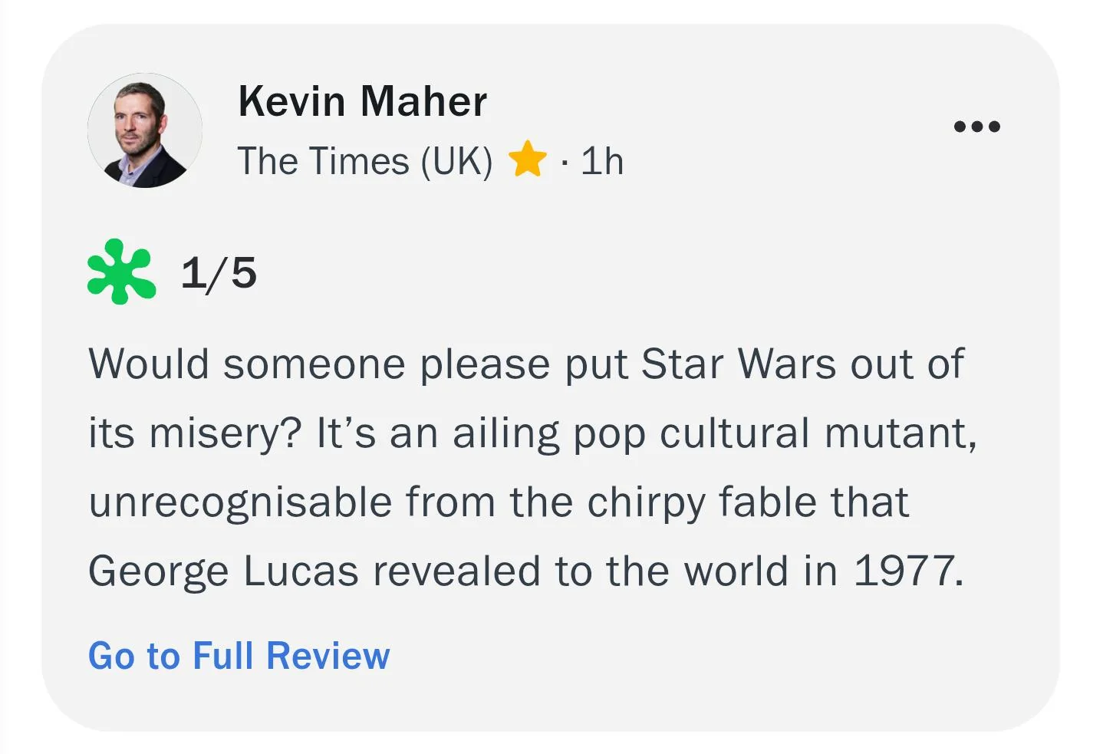1103x754 pixels.
Task: Click the year 1977 in the review
Action: tap(909, 571)
